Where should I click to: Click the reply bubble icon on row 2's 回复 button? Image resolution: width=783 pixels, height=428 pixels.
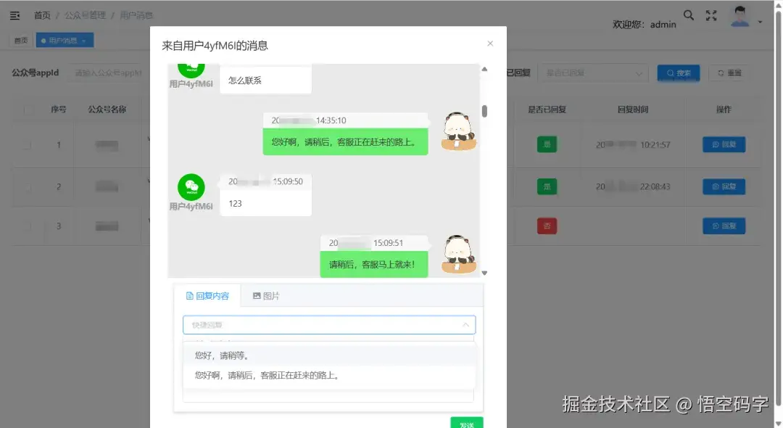pos(714,186)
